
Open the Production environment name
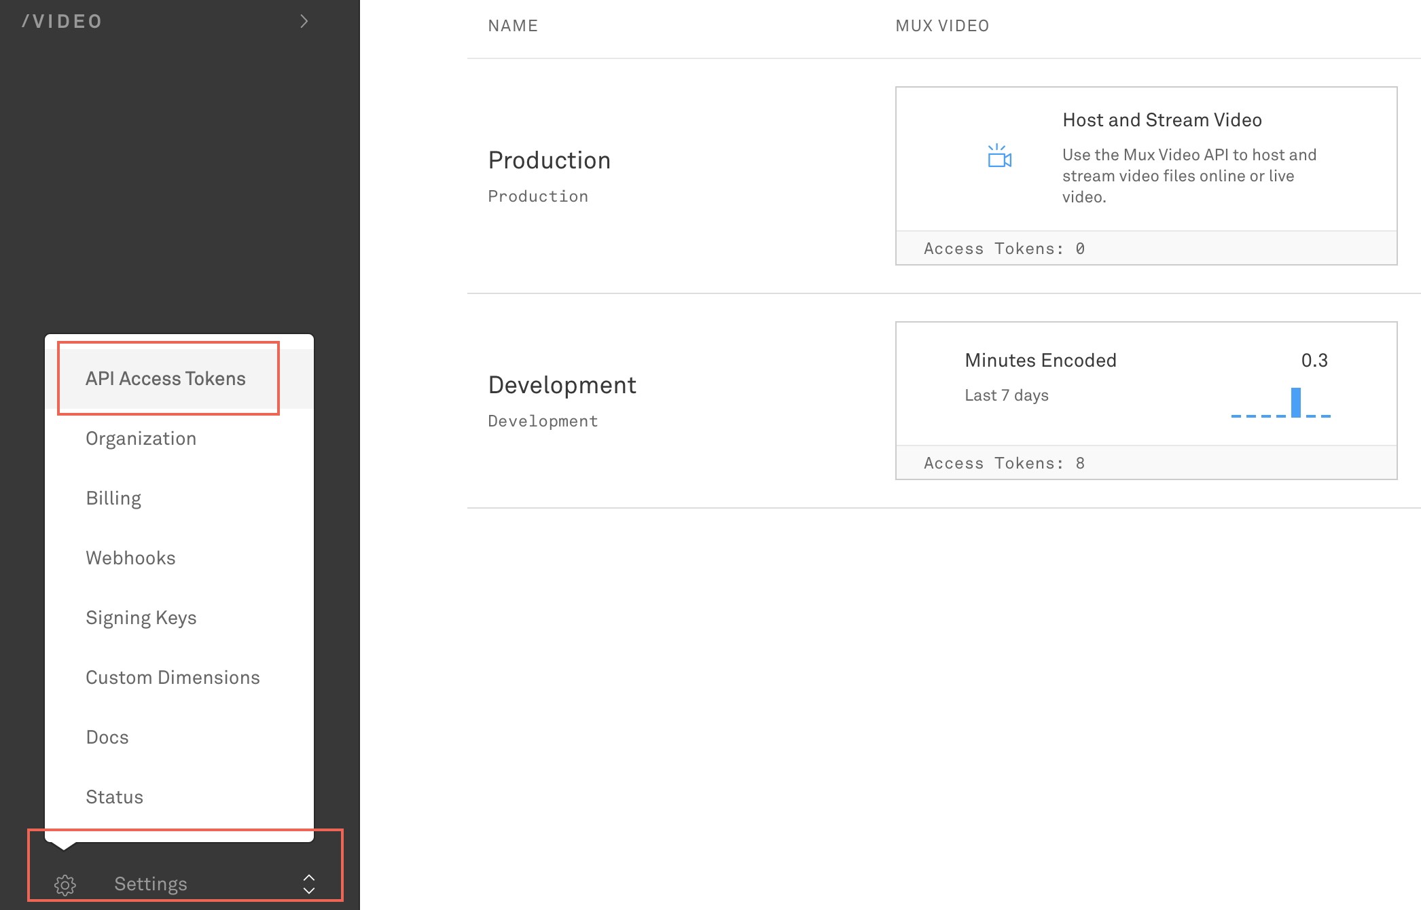pyautogui.click(x=550, y=160)
